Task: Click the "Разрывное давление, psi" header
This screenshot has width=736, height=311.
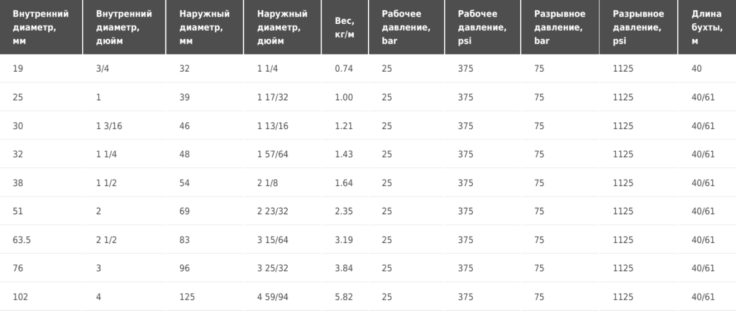Action: tap(639, 28)
